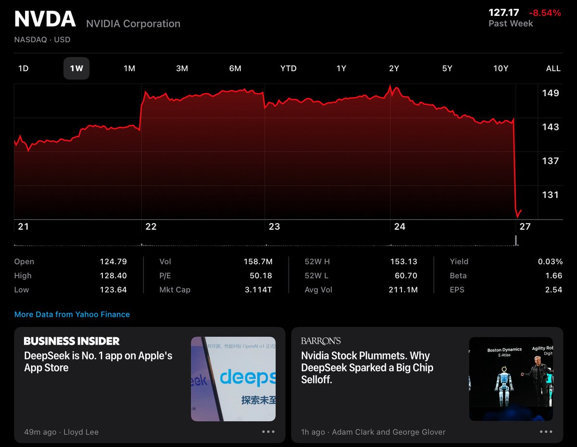The height and width of the screenshot is (447, 577).
Task: Open more options for Business Insider article
Action: click(268, 432)
